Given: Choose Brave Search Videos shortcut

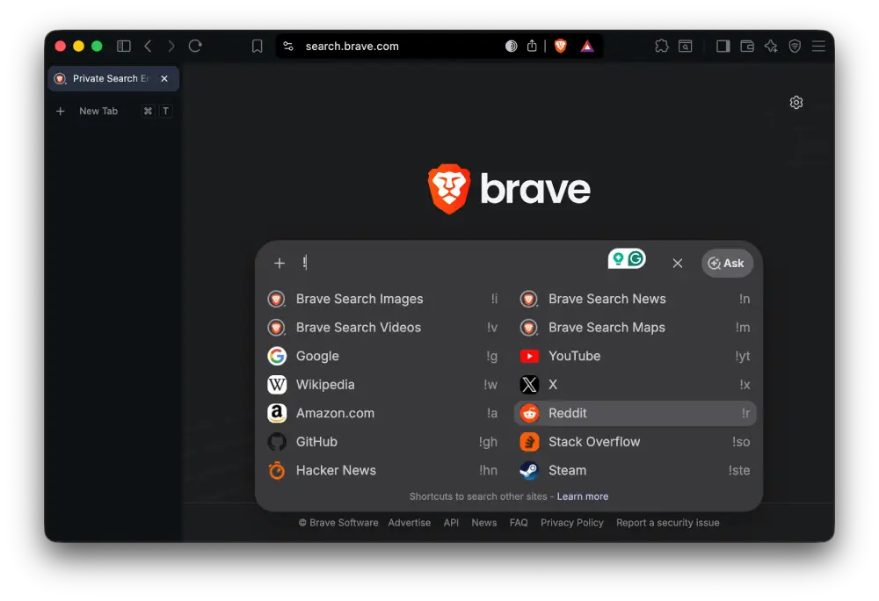Looking at the screenshot, I should [x=383, y=328].
